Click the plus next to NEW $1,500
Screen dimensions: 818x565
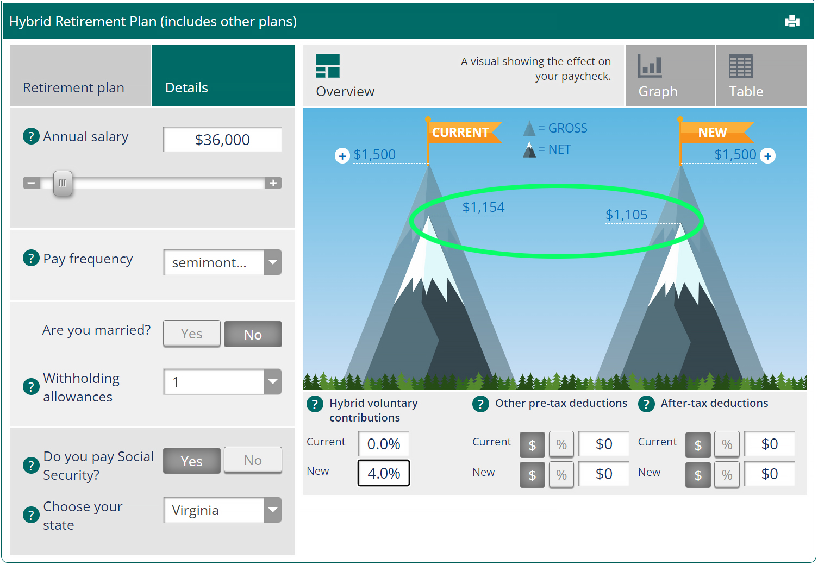point(768,155)
